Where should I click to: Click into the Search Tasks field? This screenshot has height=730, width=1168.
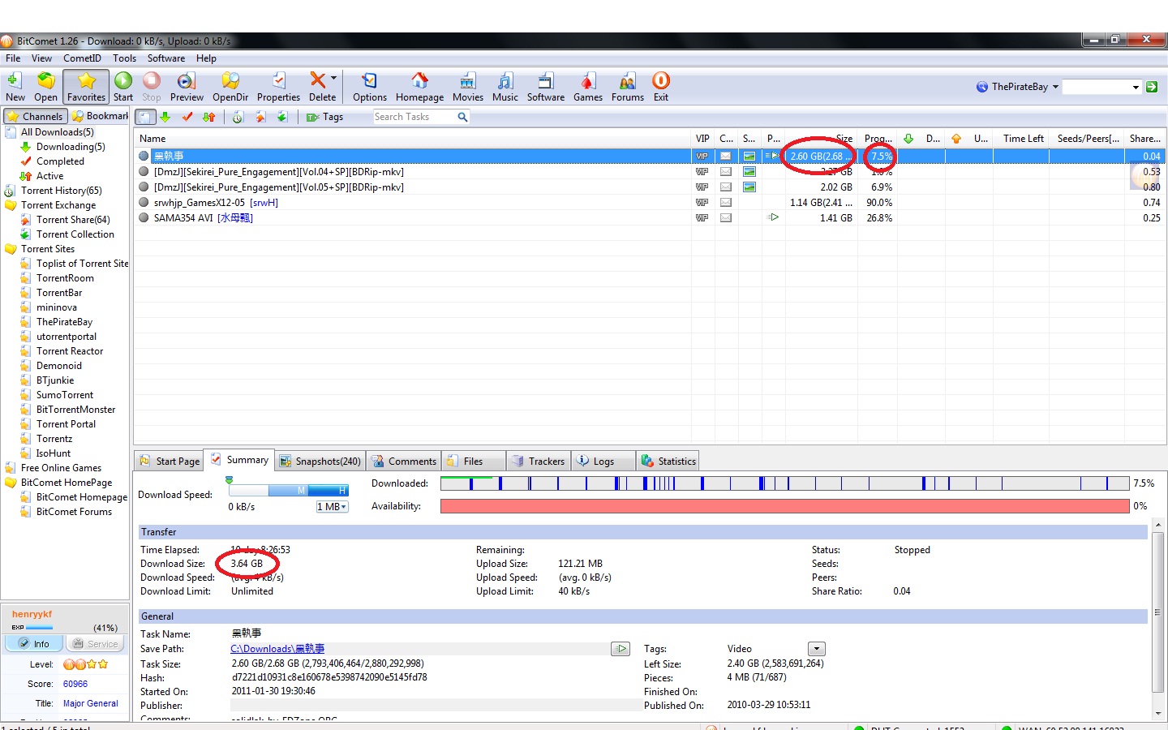(x=414, y=117)
